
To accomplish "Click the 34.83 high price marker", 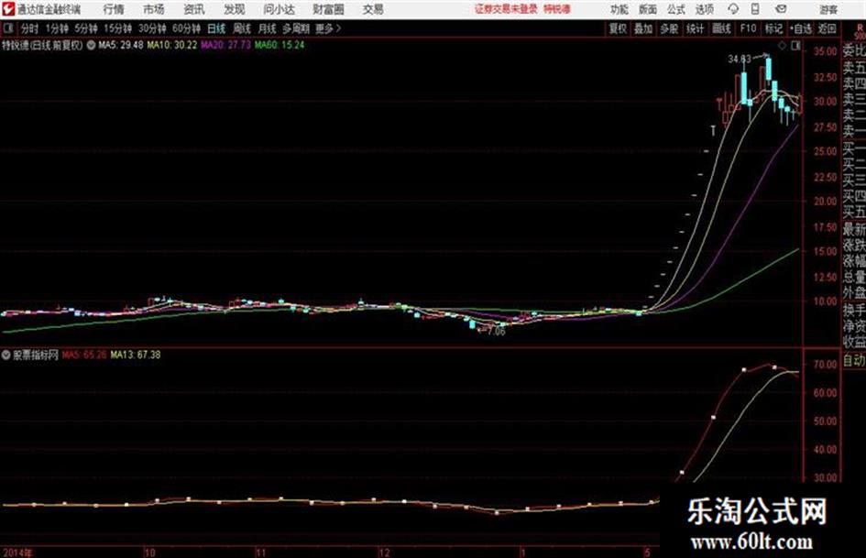I will [x=739, y=60].
